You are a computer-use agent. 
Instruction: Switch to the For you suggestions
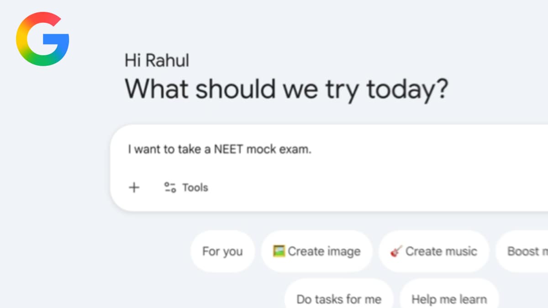coord(222,251)
